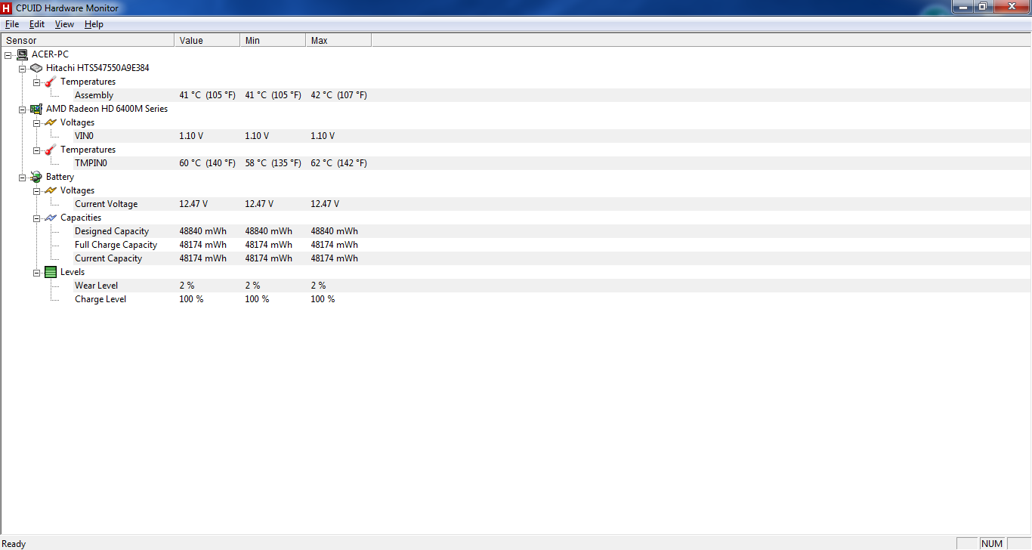1032x550 pixels.
Task: Select the ACER-PC label
Action: click(x=50, y=54)
